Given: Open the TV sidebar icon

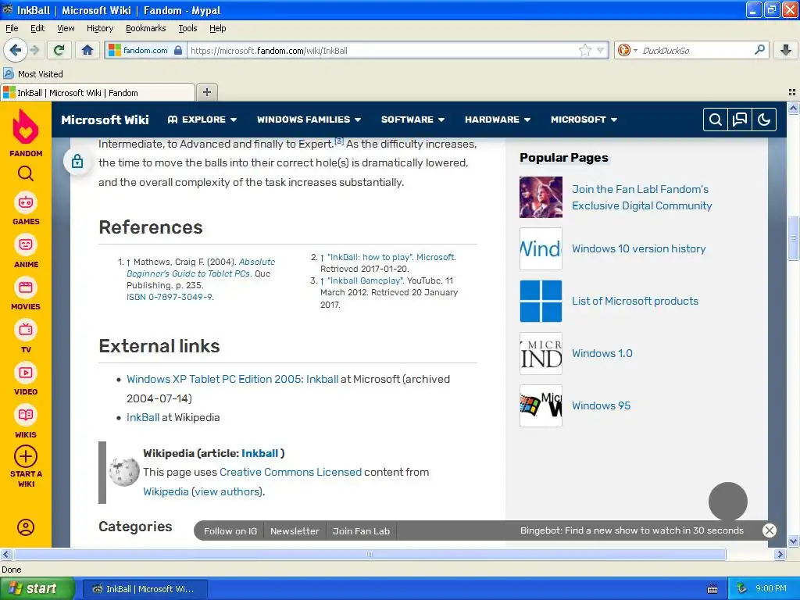Looking at the screenshot, I should 26,330.
